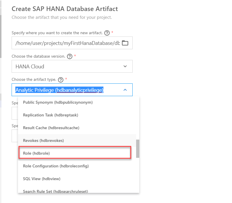
Task: Choose Replication Task (hdbreptask) from list
Action: click(50, 115)
